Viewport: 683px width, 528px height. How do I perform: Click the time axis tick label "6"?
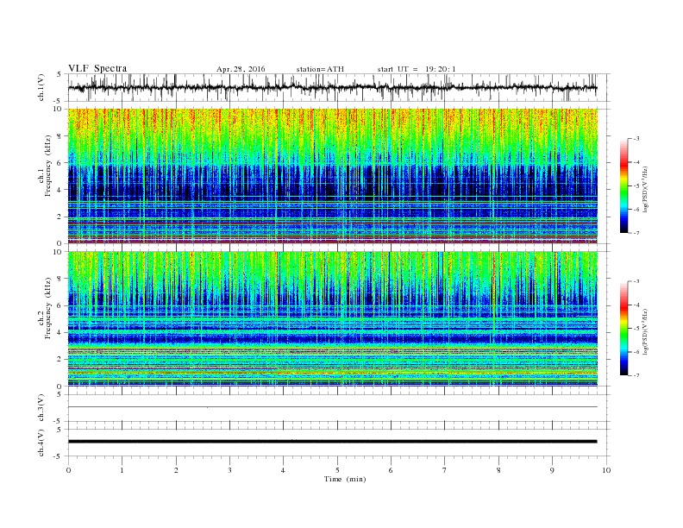[391, 470]
